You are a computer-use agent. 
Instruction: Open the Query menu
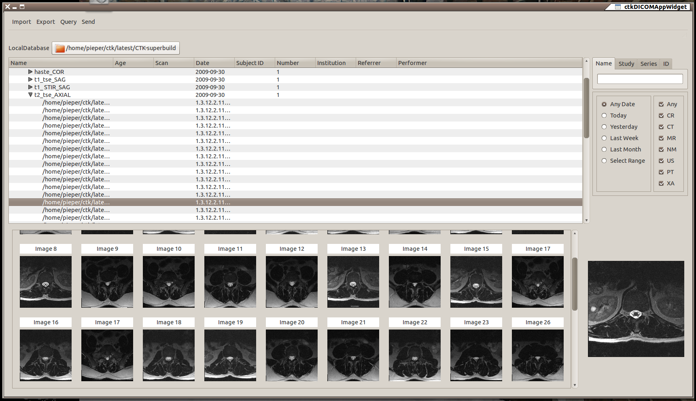68,22
